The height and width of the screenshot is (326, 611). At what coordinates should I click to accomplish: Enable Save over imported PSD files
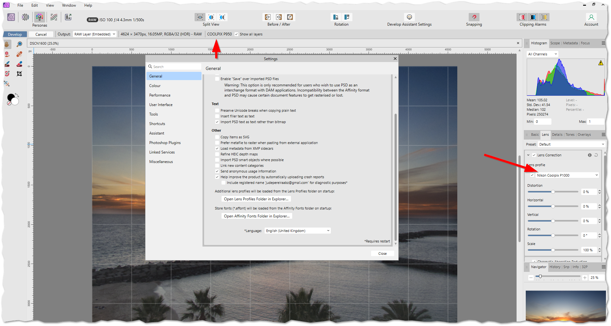pos(217,79)
